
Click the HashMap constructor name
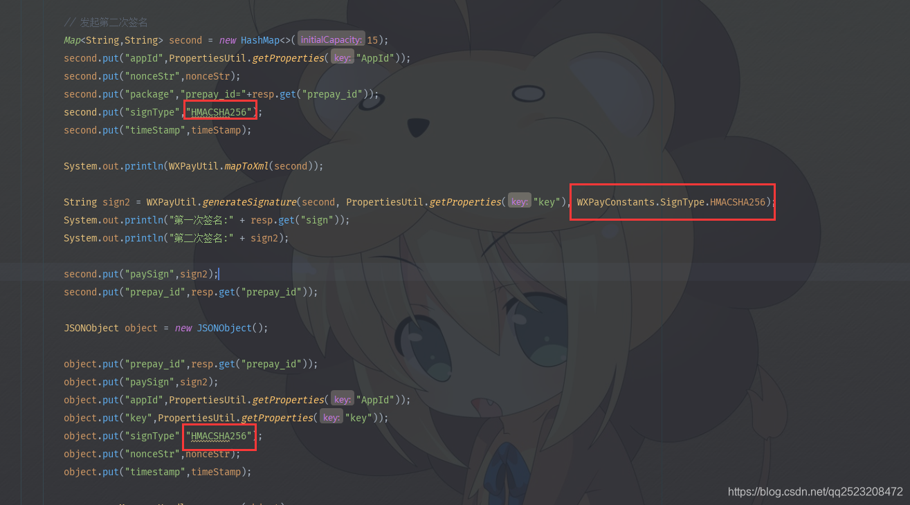pos(260,40)
